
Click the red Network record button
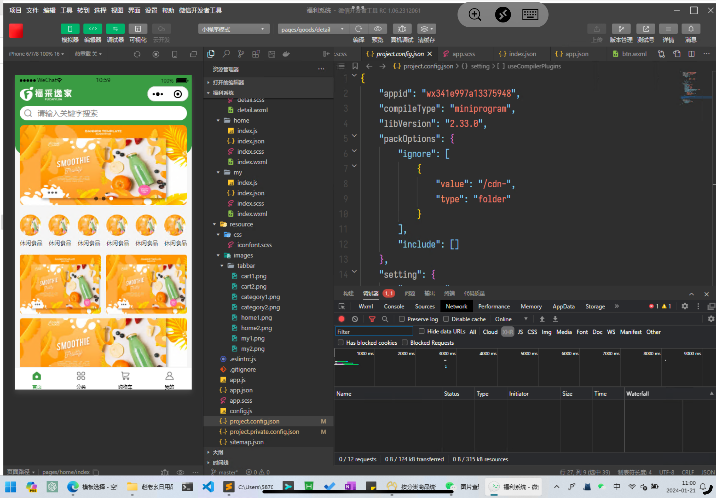point(341,319)
